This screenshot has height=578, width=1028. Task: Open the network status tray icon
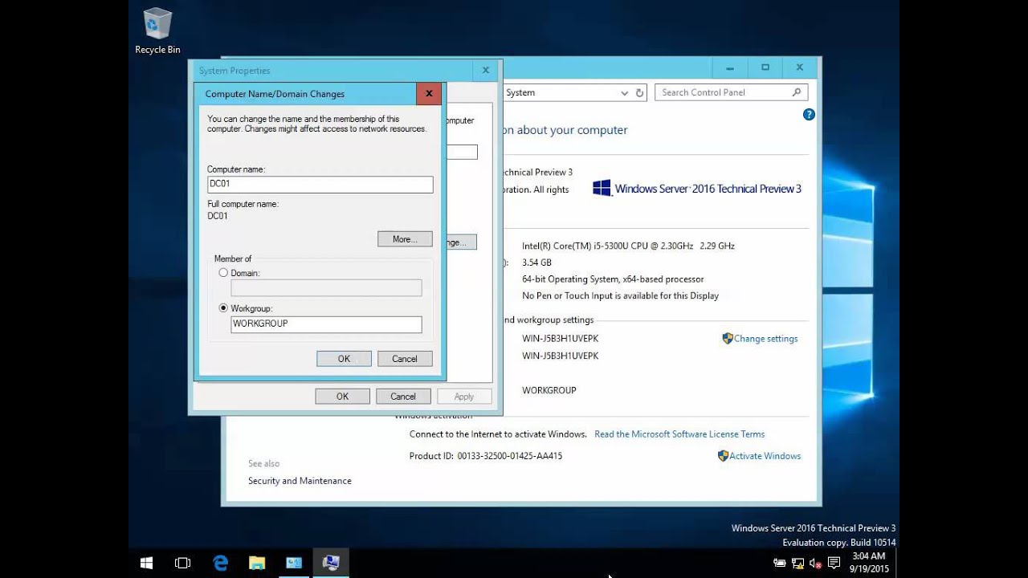798,564
